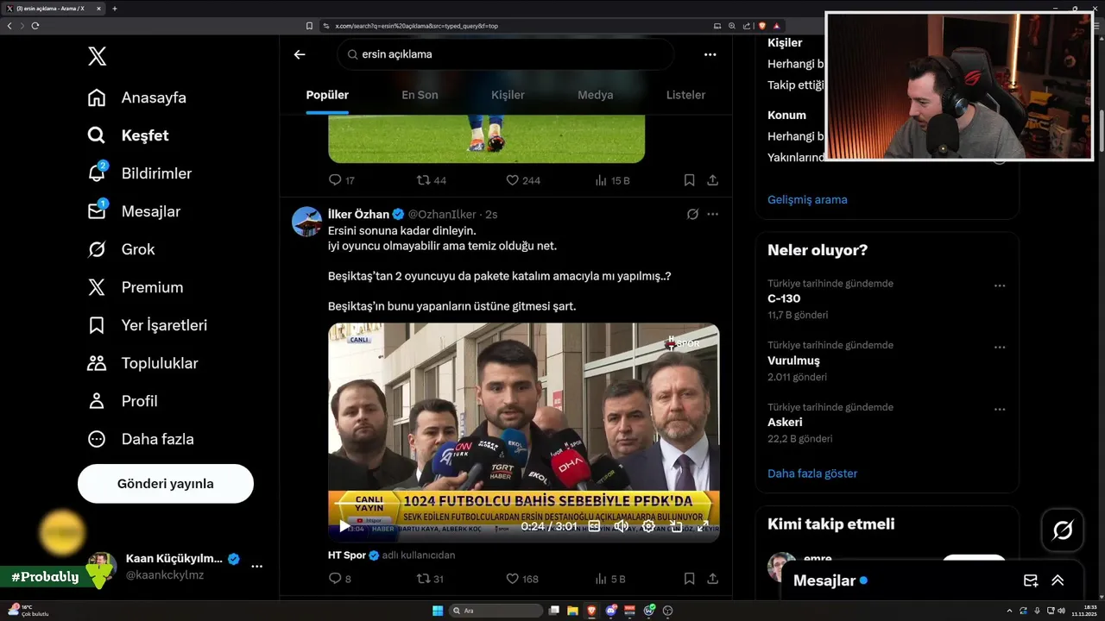Viewport: 1105px width, 621px height.
Task: Open Gelişmiş arama link
Action: pos(807,199)
